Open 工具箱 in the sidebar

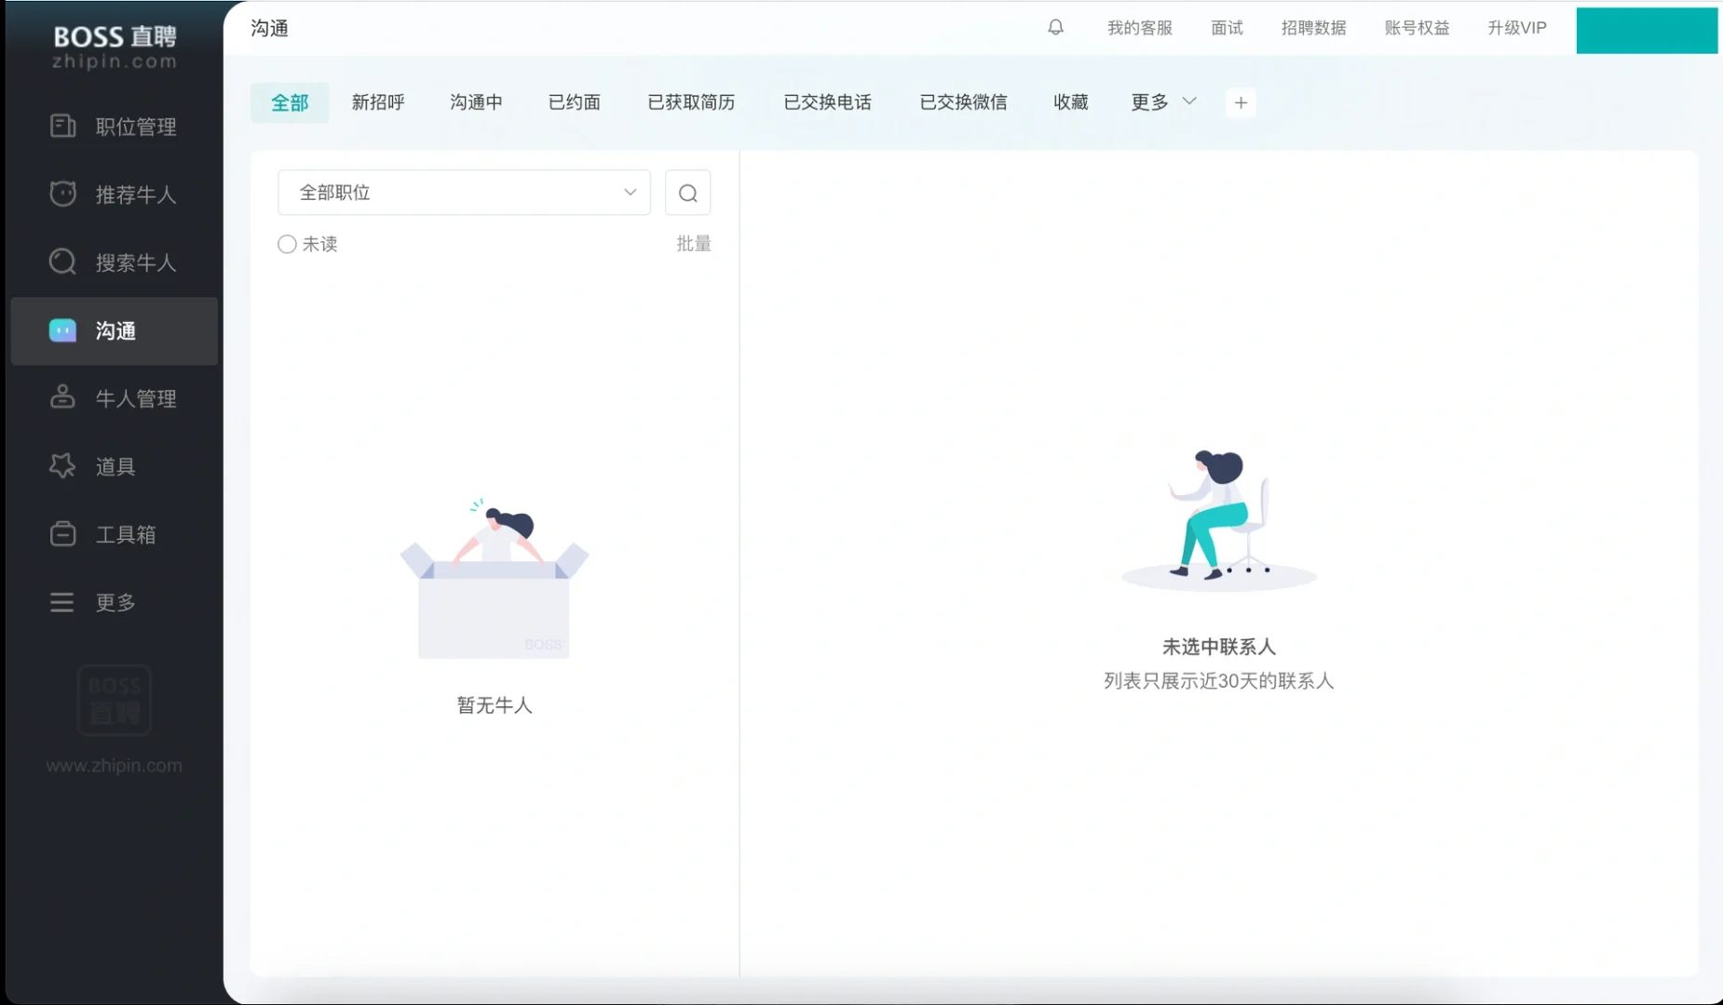click(114, 534)
